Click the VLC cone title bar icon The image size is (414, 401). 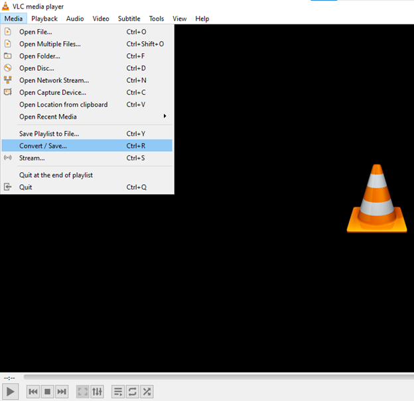(x=5, y=6)
